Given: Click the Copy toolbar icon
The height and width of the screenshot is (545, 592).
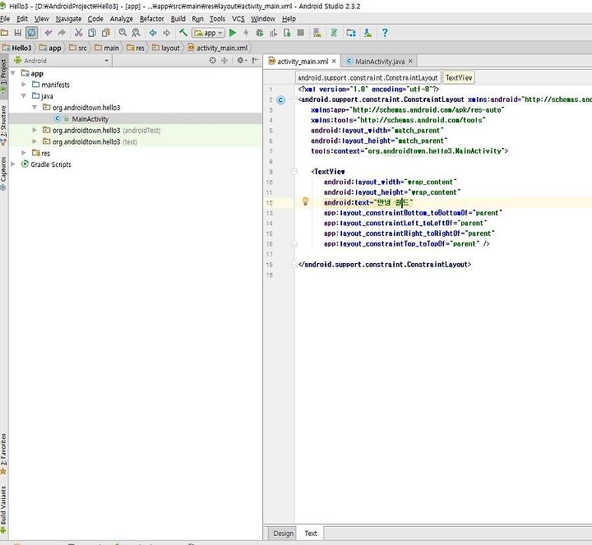Looking at the screenshot, I should point(92,33).
